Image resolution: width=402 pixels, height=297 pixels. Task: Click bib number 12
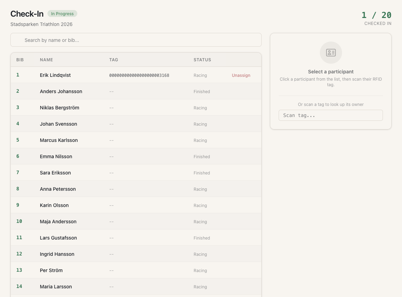19,254
